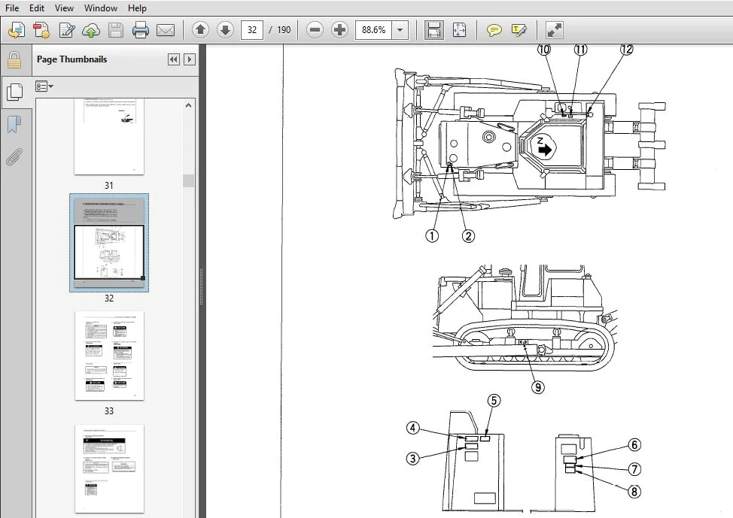
Task: Click the Save floppy disk icon
Action: [116, 30]
